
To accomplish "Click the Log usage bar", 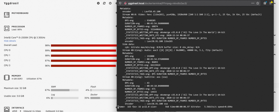I will pos(65,98).
